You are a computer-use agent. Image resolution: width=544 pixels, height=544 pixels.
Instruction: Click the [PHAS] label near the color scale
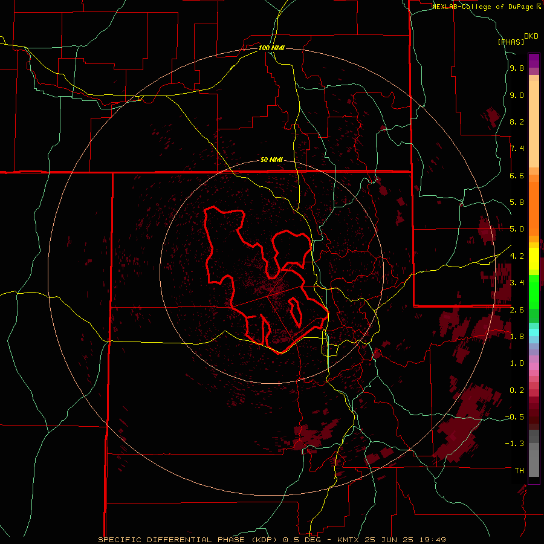click(511, 42)
